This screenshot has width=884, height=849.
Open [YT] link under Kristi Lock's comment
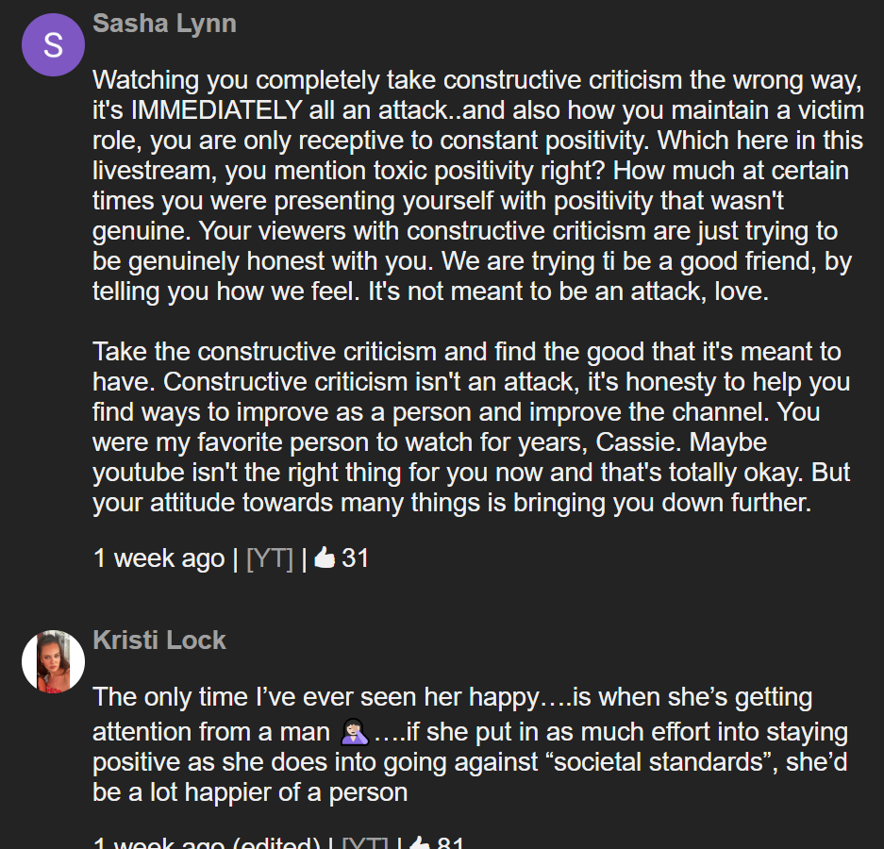click(x=365, y=843)
